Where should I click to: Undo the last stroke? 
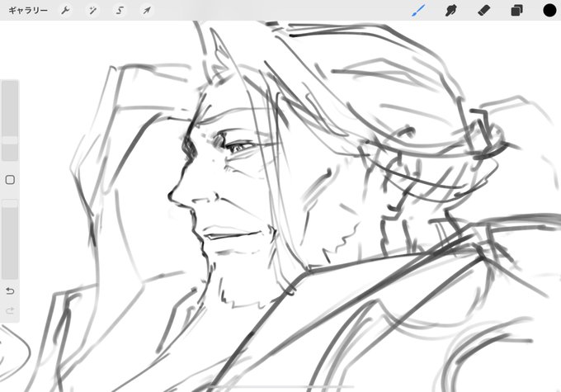10,290
